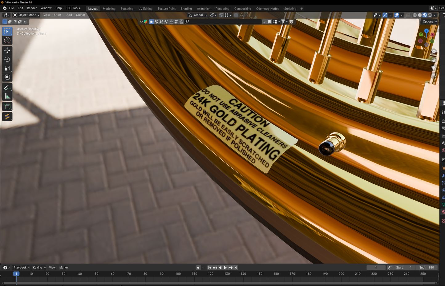Open the Global transform orientation dropdown
Image resolution: width=445 pixels, height=286 pixels.
tap(198, 15)
